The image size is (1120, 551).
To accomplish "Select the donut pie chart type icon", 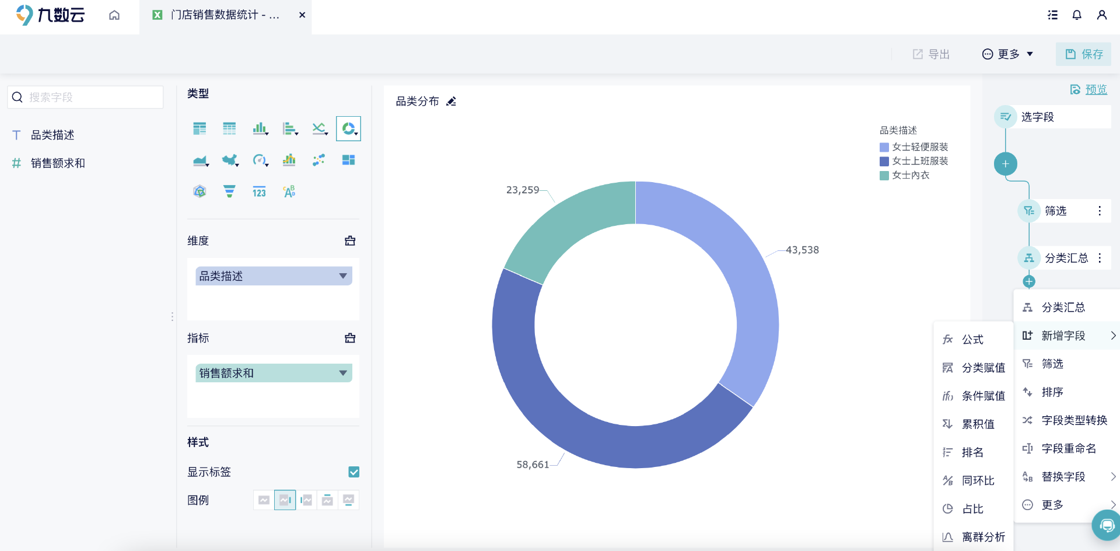I will coord(348,128).
